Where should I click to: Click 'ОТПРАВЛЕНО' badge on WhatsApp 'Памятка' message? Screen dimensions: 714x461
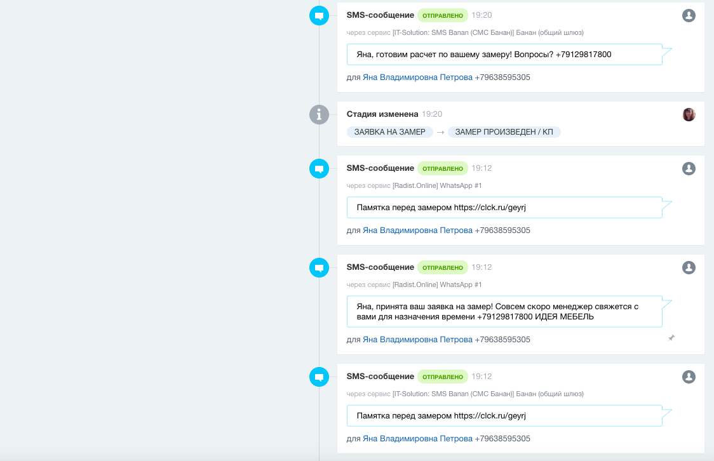[443, 168]
